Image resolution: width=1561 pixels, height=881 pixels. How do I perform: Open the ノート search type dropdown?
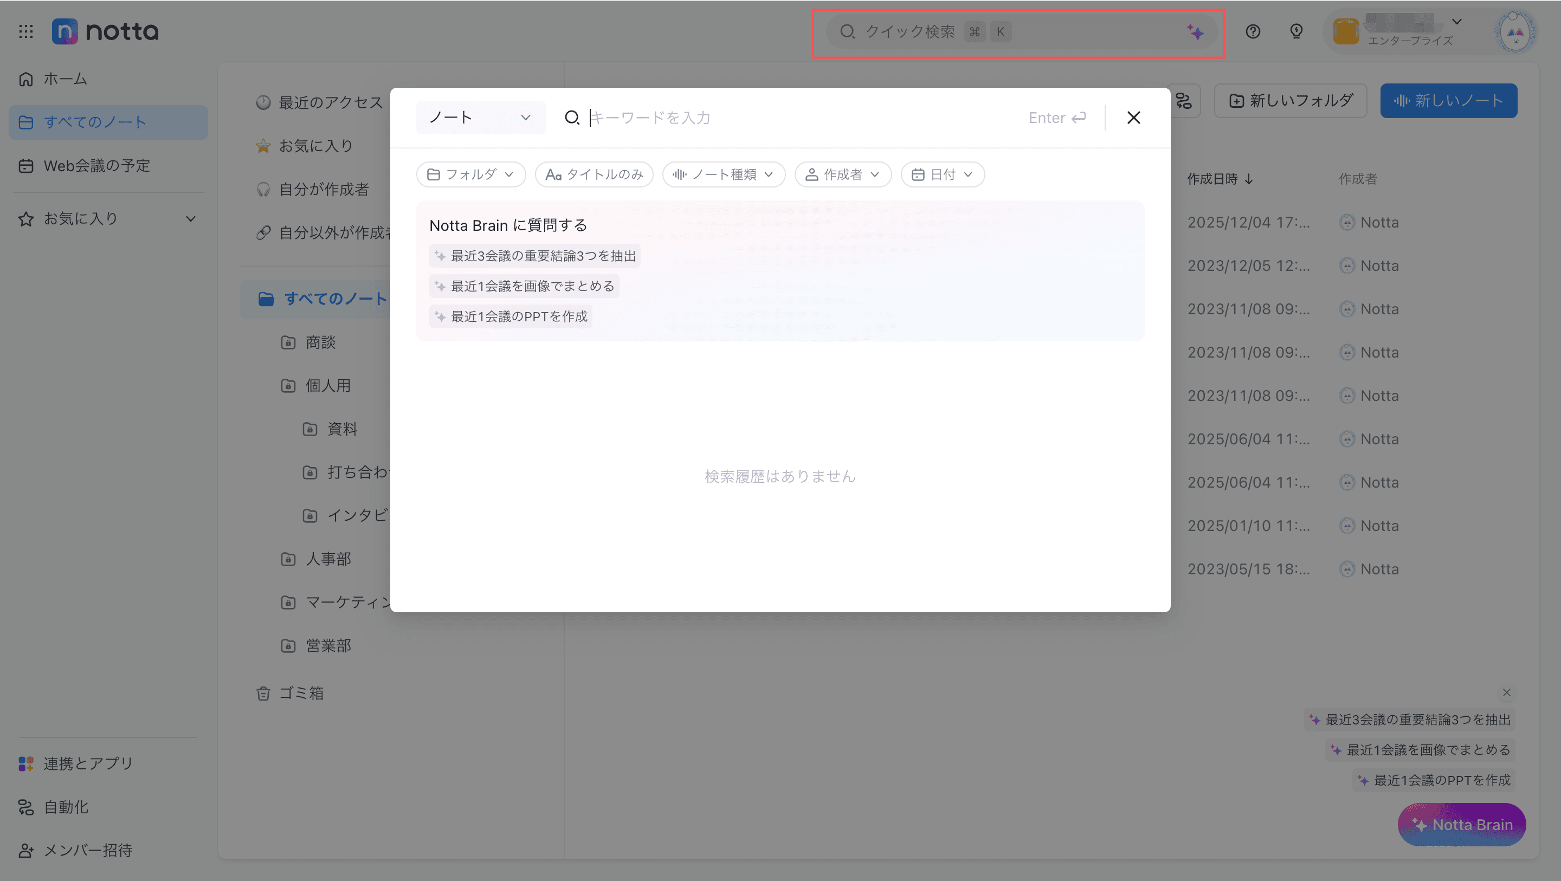coord(480,118)
